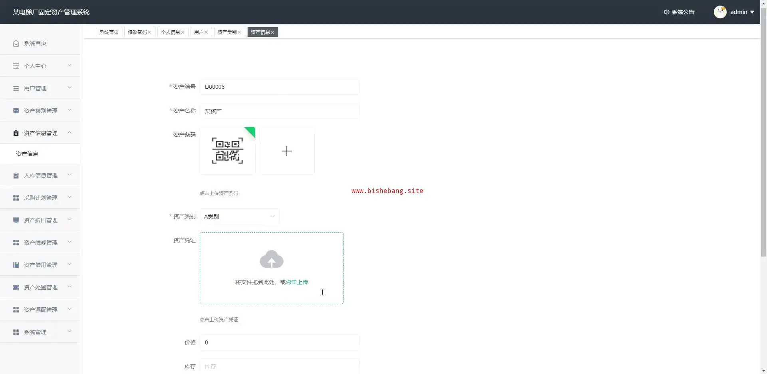The image size is (767, 374).
Task: Click the 资产借用管理 sidebar icon
Action: coord(16,265)
